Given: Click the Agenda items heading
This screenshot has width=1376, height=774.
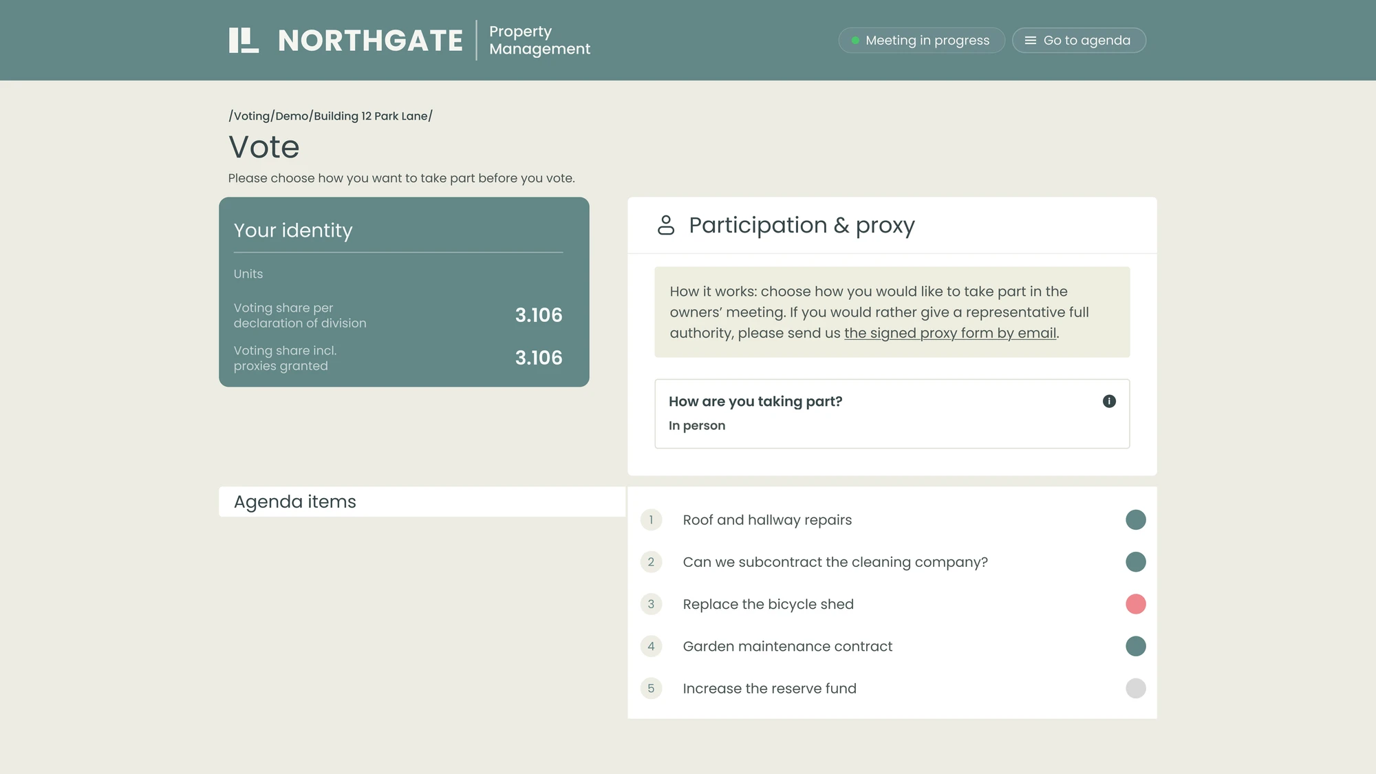Looking at the screenshot, I should [295, 502].
